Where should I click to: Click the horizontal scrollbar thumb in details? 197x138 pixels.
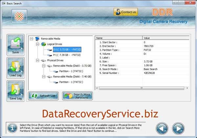point(142,88)
